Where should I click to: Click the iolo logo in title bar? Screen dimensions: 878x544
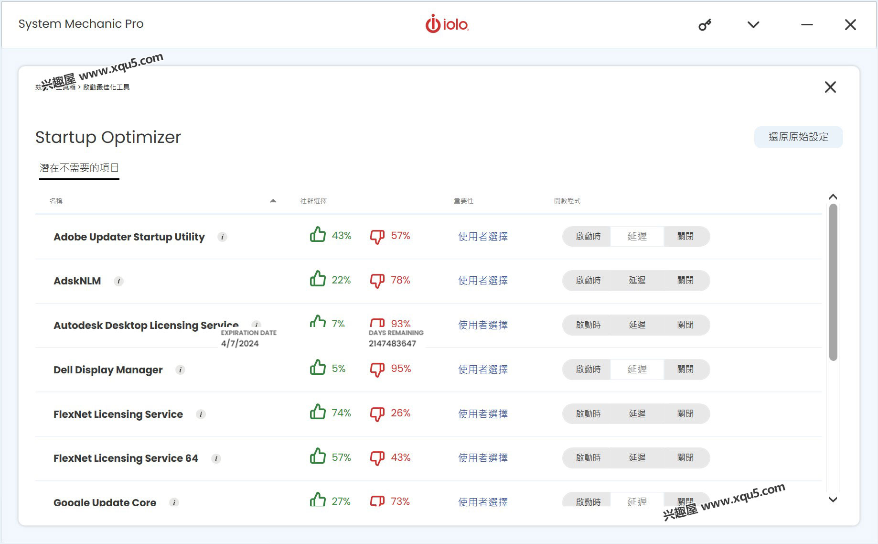(447, 24)
